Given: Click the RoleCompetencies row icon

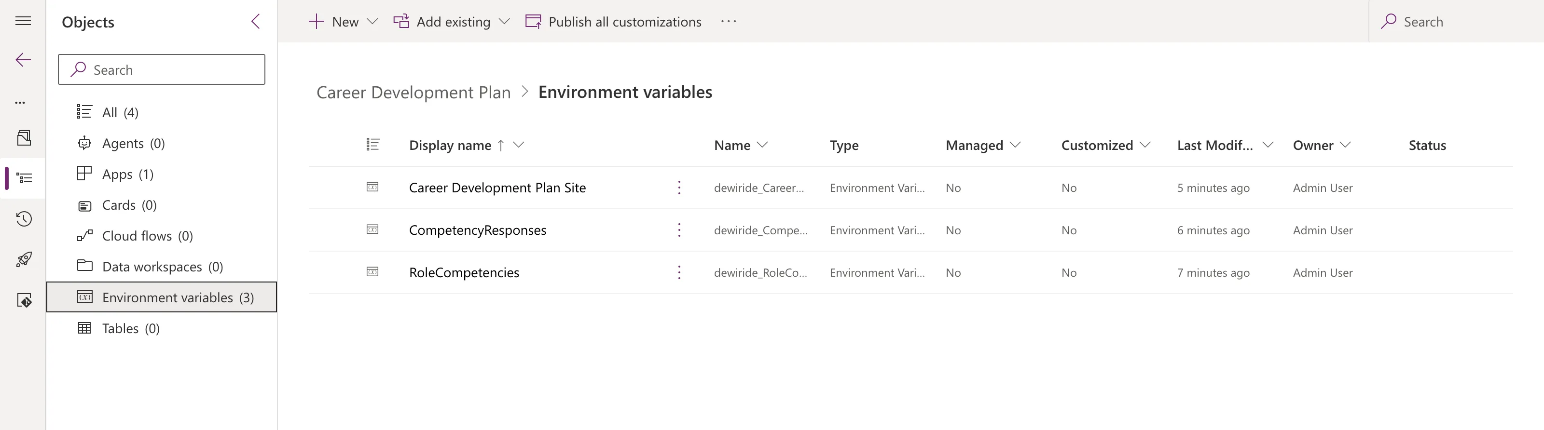Looking at the screenshot, I should tap(372, 272).
